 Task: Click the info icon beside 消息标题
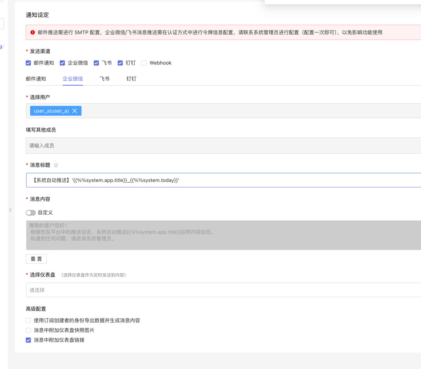click(56, 165)
